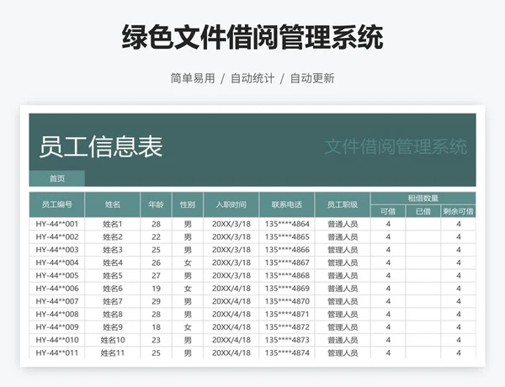Image resolution: width=505 pixels, height=387 pixels.
Task: Click employee ID cell HY-44**004
Action: (57, 262)
